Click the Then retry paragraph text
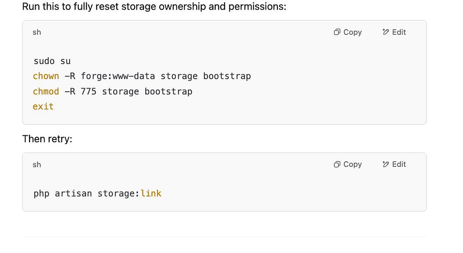Viewport: 463px width, 253px height. (47, 139)
